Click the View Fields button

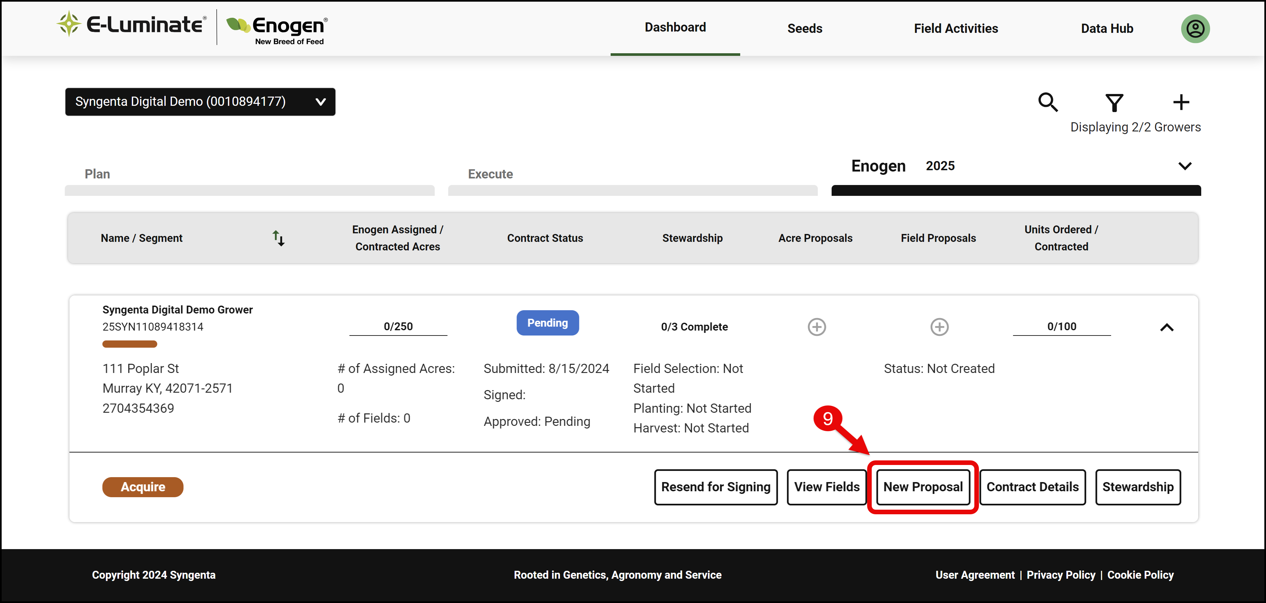click(x=827, y=487)
